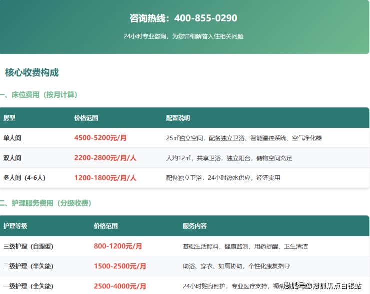Click the 双人间 row label
Viewport: 370px width, 294px height.
tap(12, 158)
